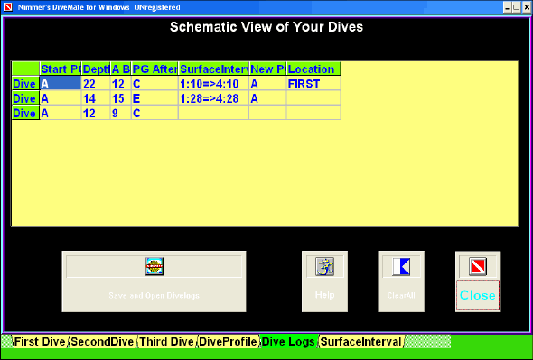The height and width of the screenshot is (360, 533).
Task: Click the Save and Open Divelogs label
Action: pyautogui.click(x=154, y=295)
